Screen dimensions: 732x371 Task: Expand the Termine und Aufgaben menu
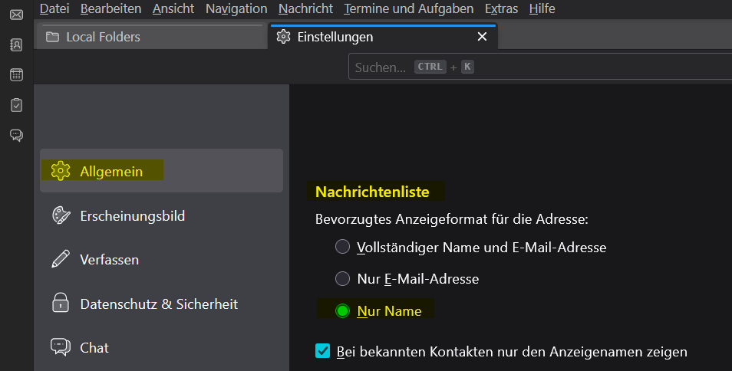pyautogui.click(x=409, y=9)
